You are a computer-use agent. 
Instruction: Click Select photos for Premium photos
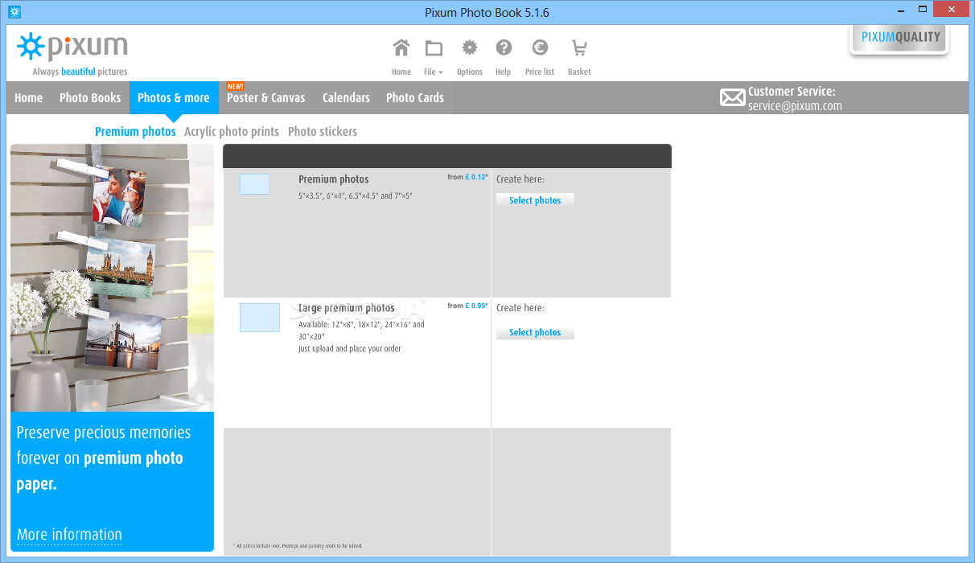point(535,200)
